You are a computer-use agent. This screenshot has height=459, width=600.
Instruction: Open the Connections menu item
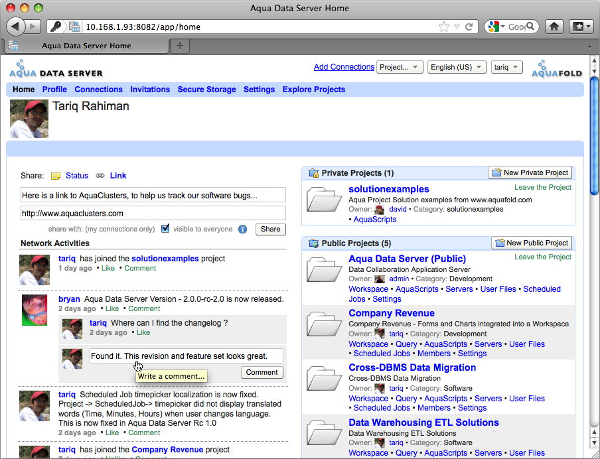point(99,90)
